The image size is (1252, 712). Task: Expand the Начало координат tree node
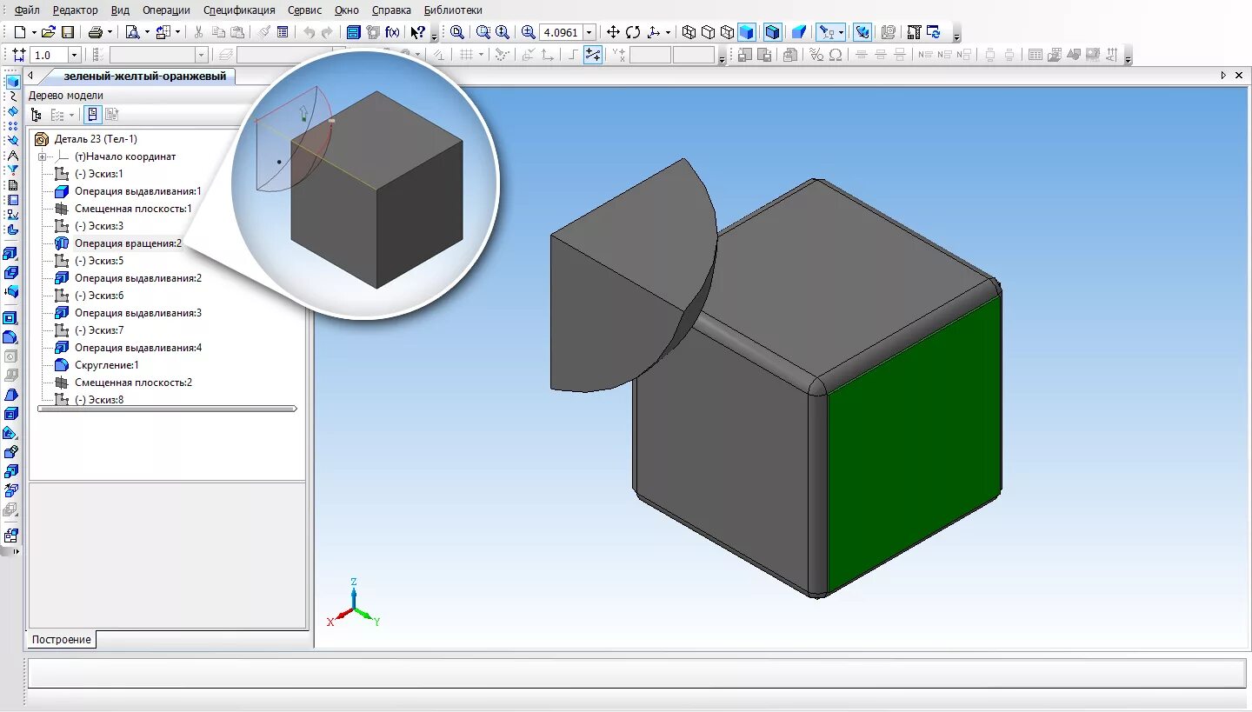(x=42, y=156)
